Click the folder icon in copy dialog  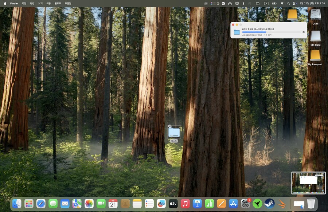pos(237,32)
